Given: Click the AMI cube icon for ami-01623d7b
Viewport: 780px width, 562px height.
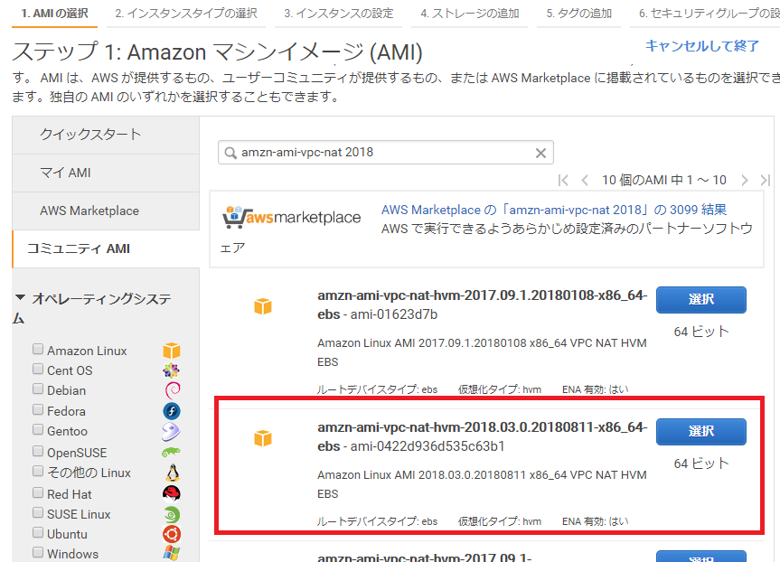Looking at the screenshot, I should (x=263, y=306).
